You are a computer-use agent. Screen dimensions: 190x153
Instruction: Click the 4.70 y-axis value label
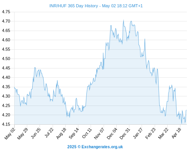[x=6, y=21]
